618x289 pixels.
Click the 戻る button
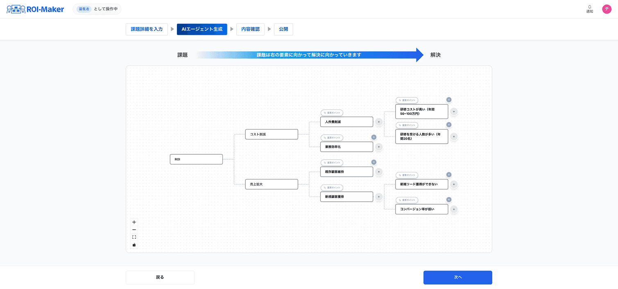coord(160,278)
